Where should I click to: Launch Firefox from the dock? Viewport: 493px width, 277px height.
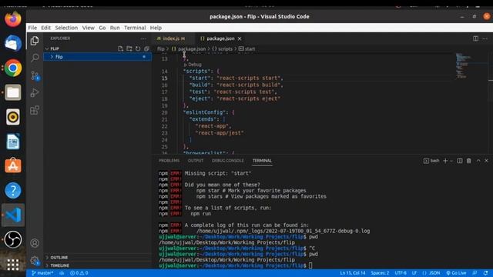click(x=13, y=18)
